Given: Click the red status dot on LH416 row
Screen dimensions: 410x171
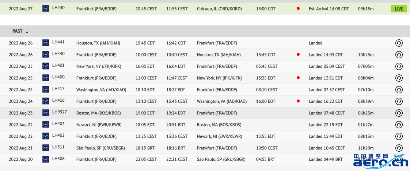Looking at the screenshot, I should 298,101.
